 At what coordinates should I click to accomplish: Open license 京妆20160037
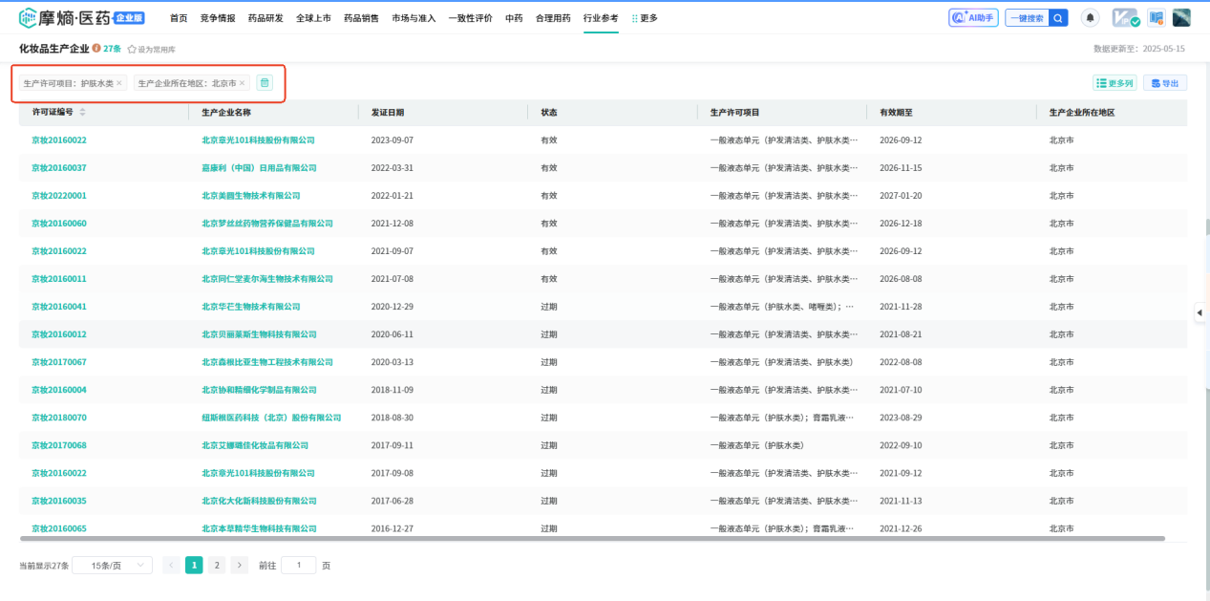(59, 168)
